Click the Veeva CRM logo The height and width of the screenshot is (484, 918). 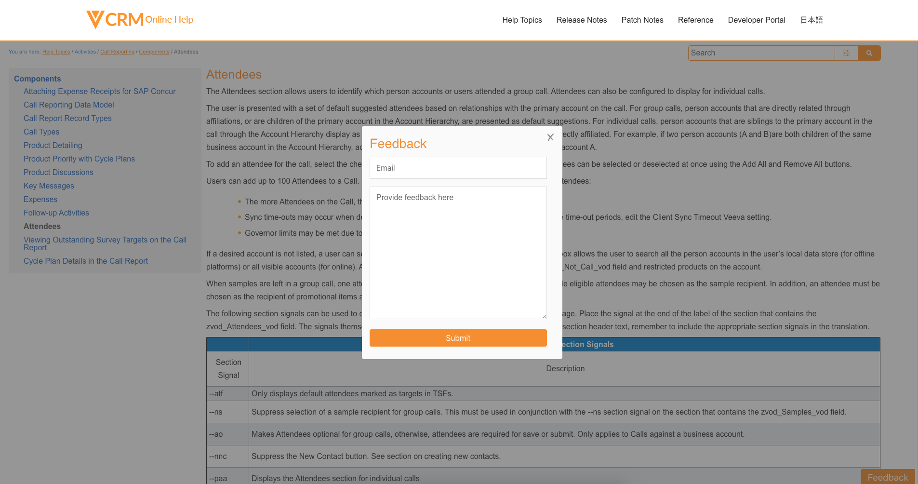click(x=115, y=20)
